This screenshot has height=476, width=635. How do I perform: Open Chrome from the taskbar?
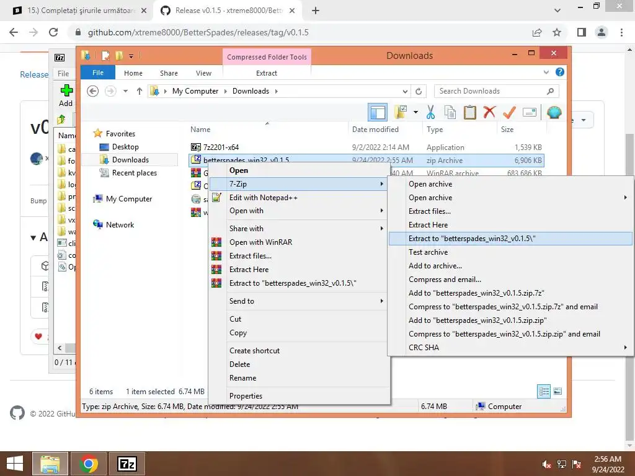click(x=89, y=464)
